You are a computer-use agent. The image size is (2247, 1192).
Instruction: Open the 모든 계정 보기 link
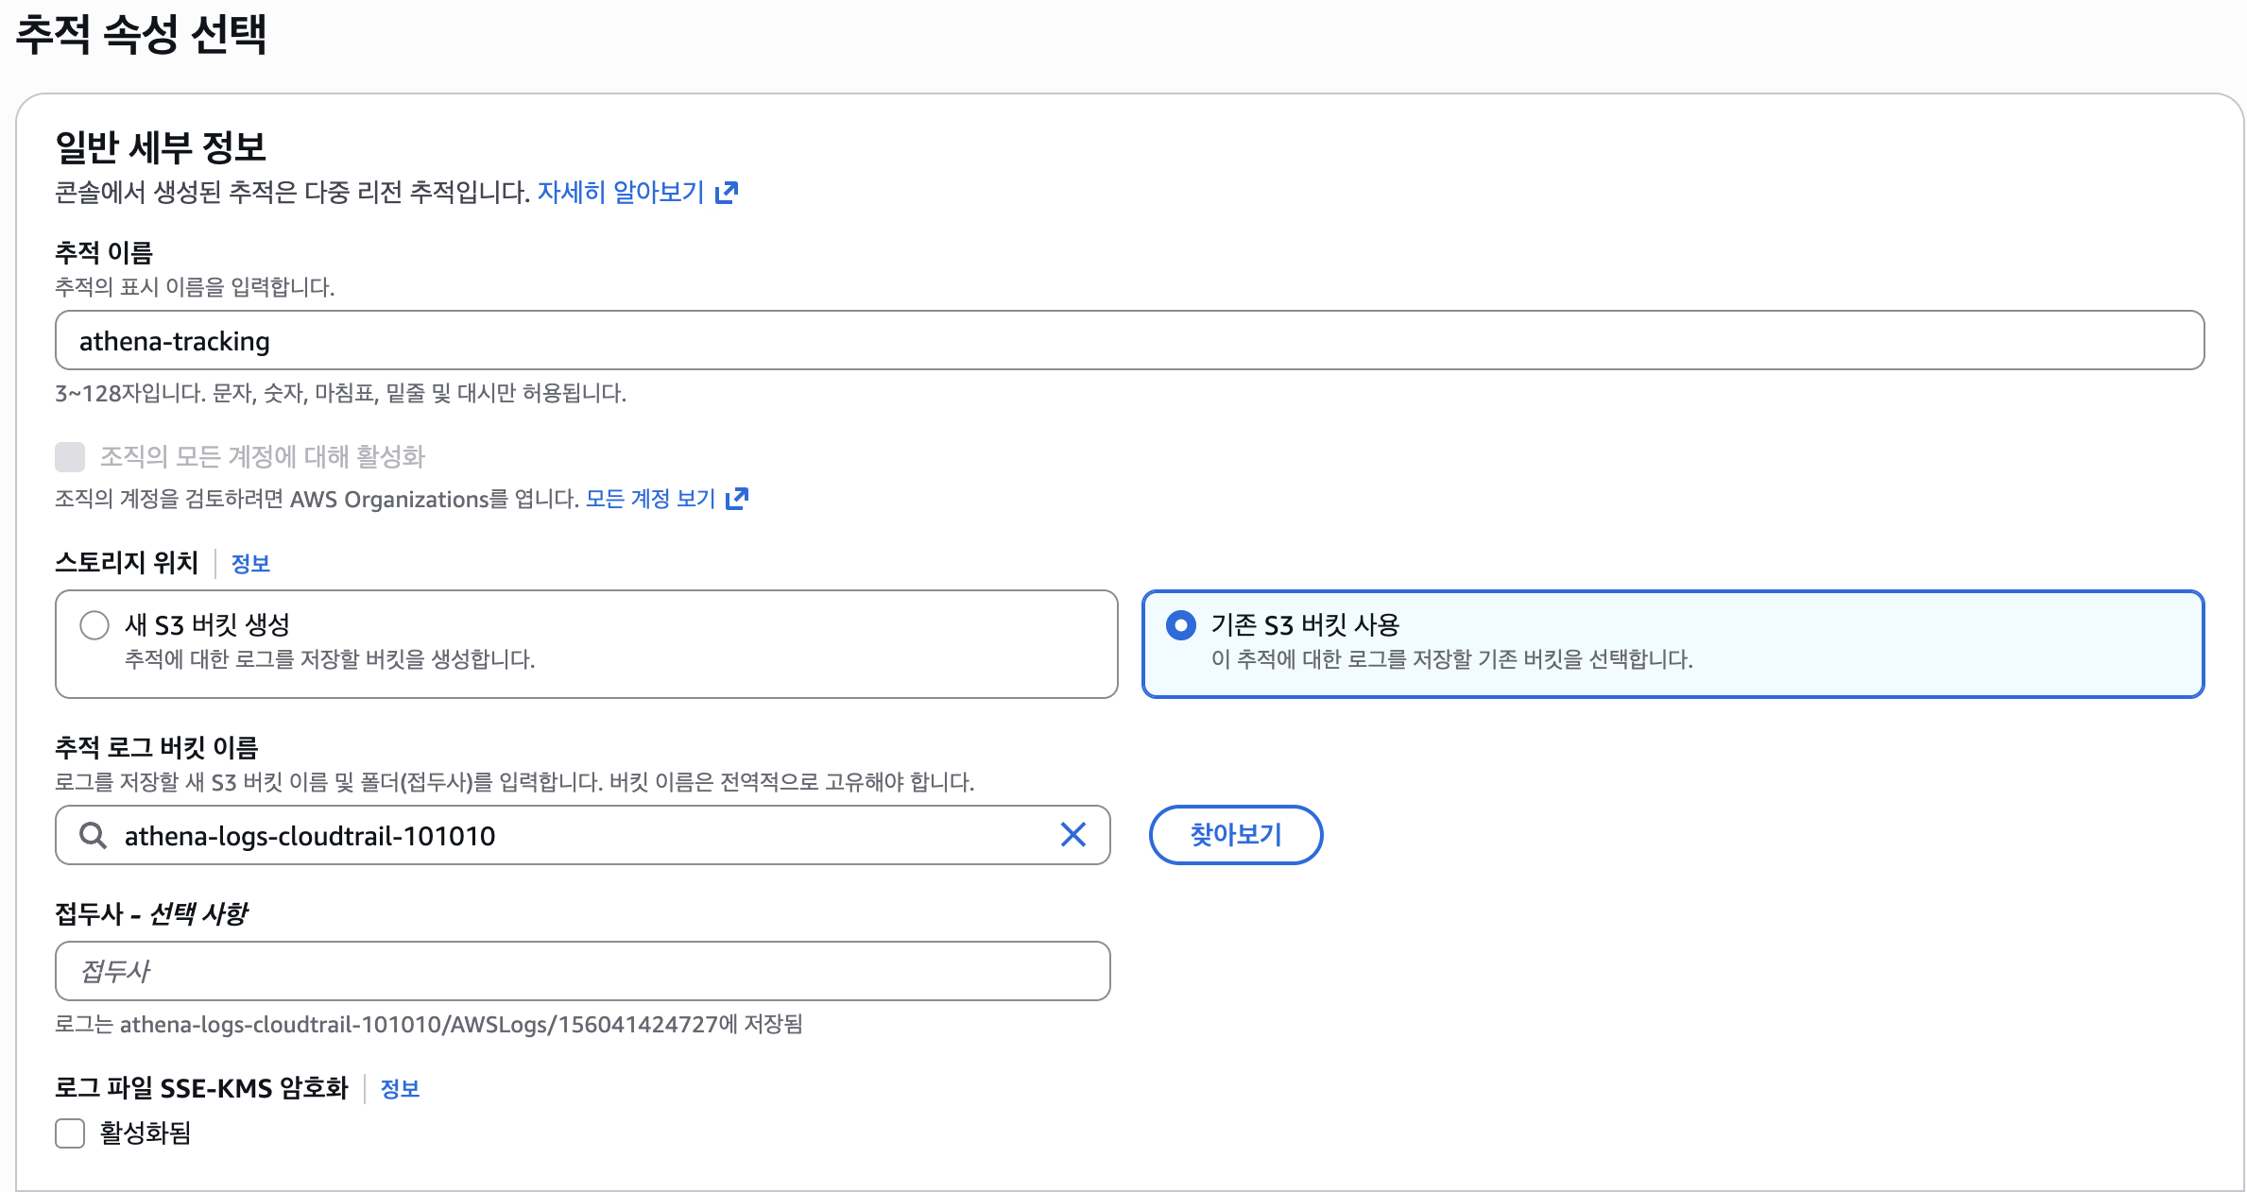(650, 498)
